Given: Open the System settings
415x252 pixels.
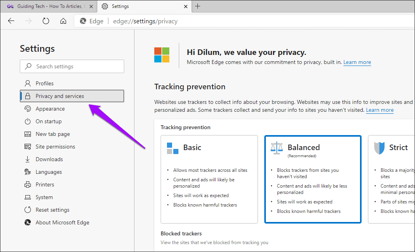Looking at the screenshot, I should (72, 197).
